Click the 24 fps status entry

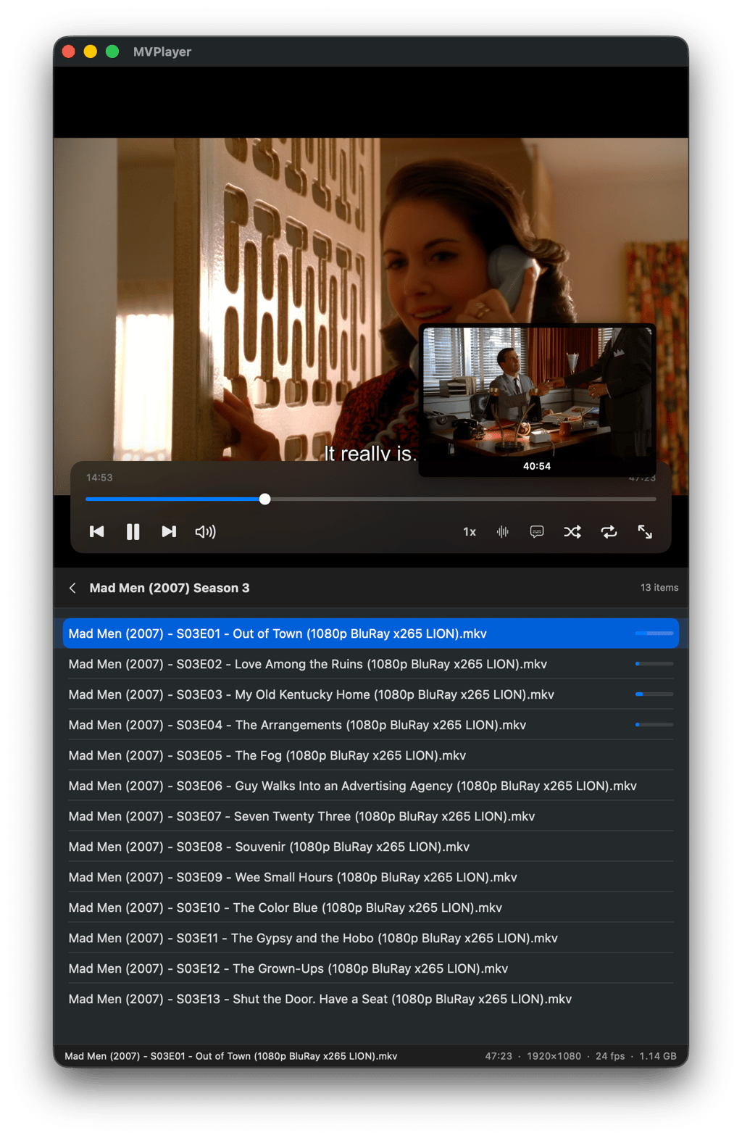coord(610,1056)
